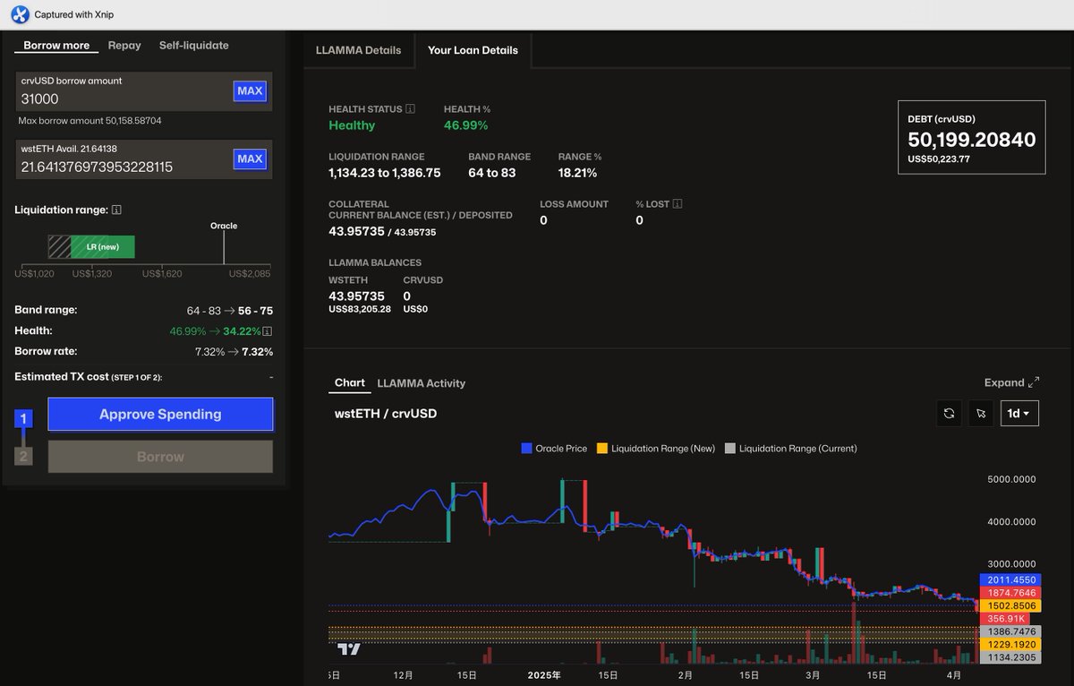This screenshot has width=1074, height=686.
Task: Toggle Liquidation Range (Current) legend item
Action: (790, 448)
